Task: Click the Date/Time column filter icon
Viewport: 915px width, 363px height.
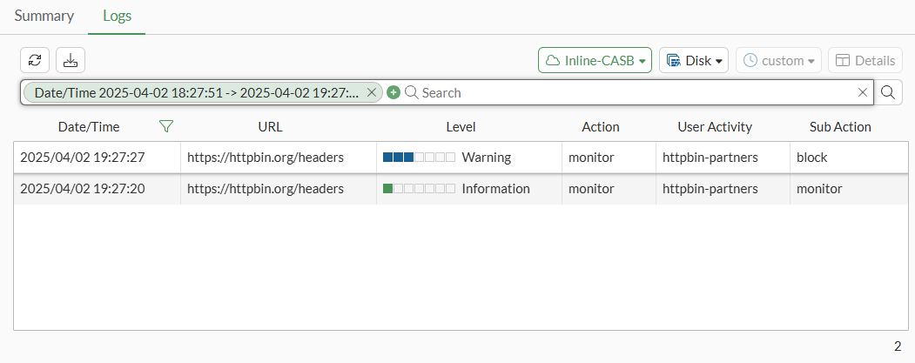Action: click(166, 127)
